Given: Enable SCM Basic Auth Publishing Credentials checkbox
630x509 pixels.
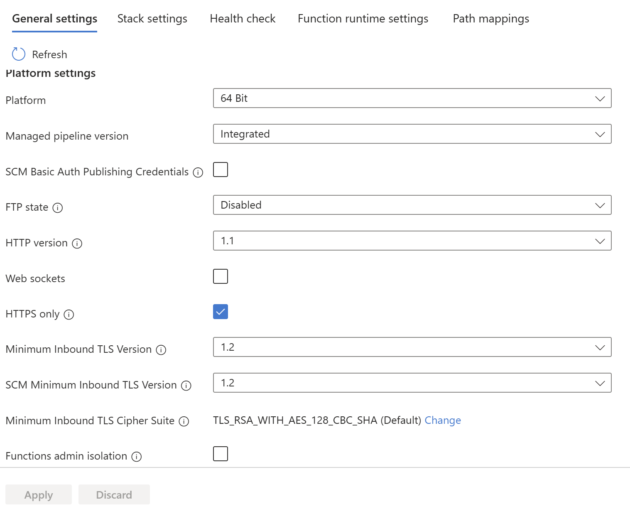Looking at the screenshot, I should pyautogui.click(x=221, y=170).
